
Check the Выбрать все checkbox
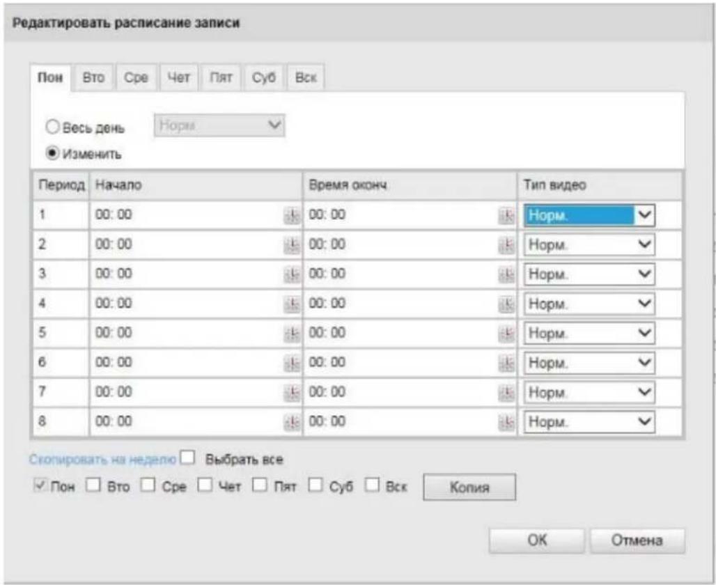(x=187, y=458)
